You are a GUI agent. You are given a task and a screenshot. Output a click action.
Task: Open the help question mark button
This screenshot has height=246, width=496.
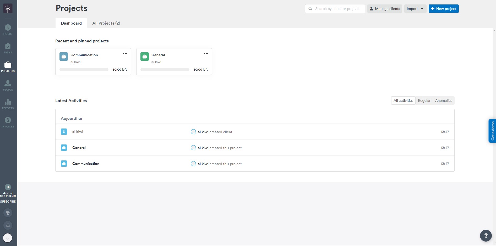point(486,236)
